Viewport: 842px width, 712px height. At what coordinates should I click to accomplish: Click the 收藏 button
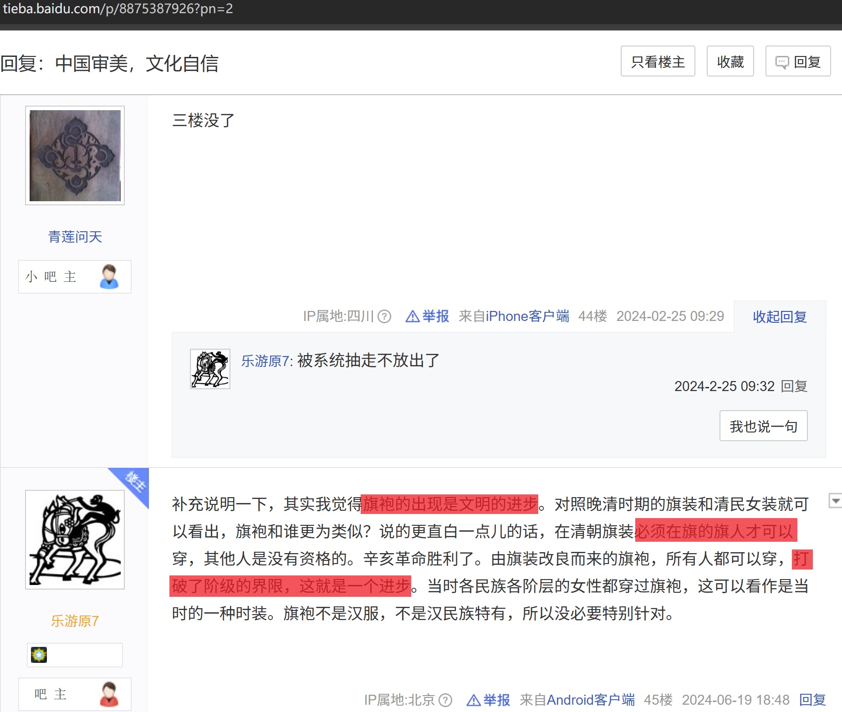click(730, 61)
